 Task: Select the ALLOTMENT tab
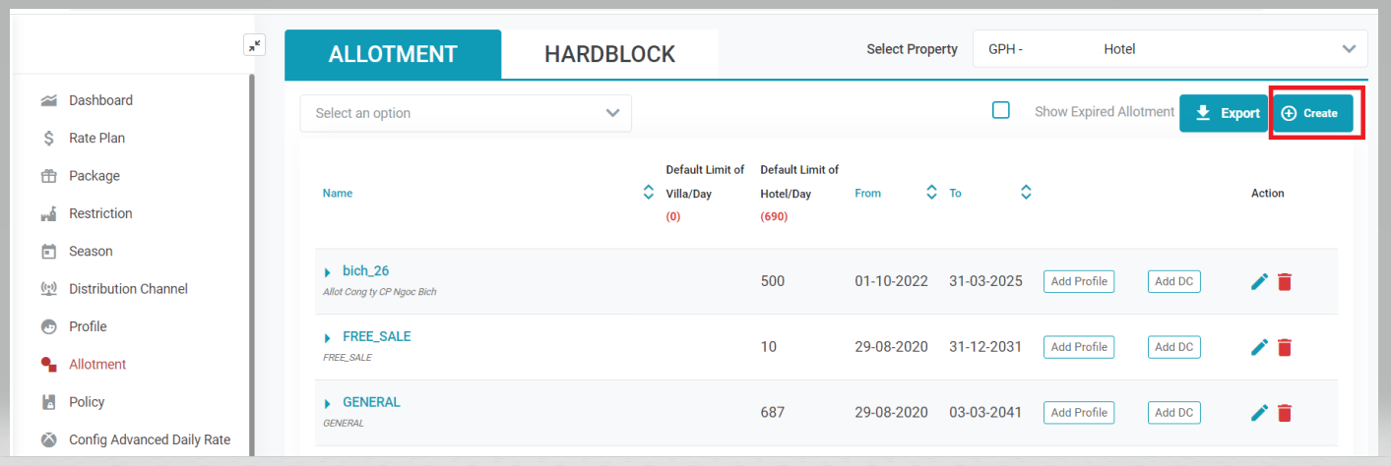[x=393, y=54]
